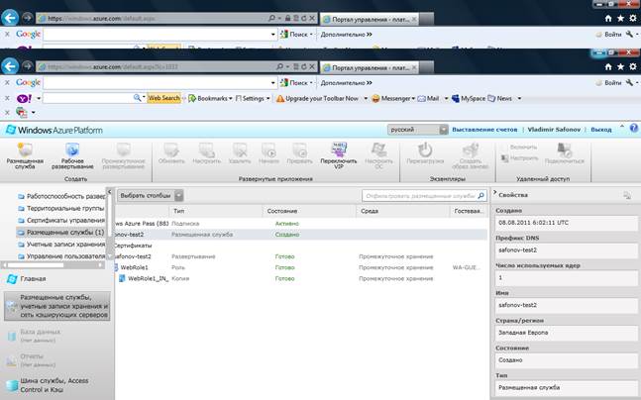Screen dimensions: 641x400
Task: Click the 'Начало' ribbon icon
Action: point(268,153)
